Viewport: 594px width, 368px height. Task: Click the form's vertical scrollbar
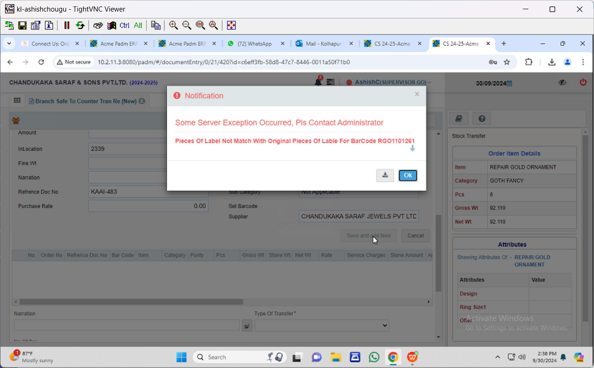(439, 253)
